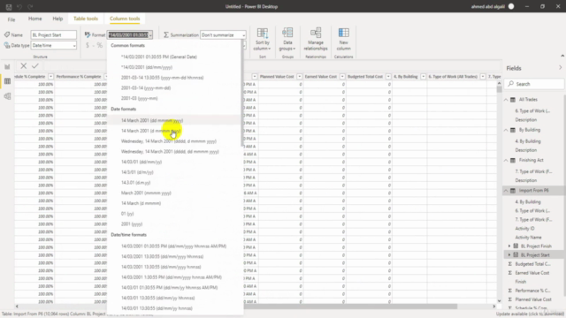Collapse the All Trades table
566x318 pixels.
pyautogui.click(x=506, y=100)
